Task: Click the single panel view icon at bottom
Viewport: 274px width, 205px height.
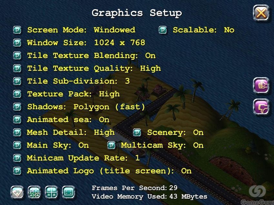Action: (68, 192)
